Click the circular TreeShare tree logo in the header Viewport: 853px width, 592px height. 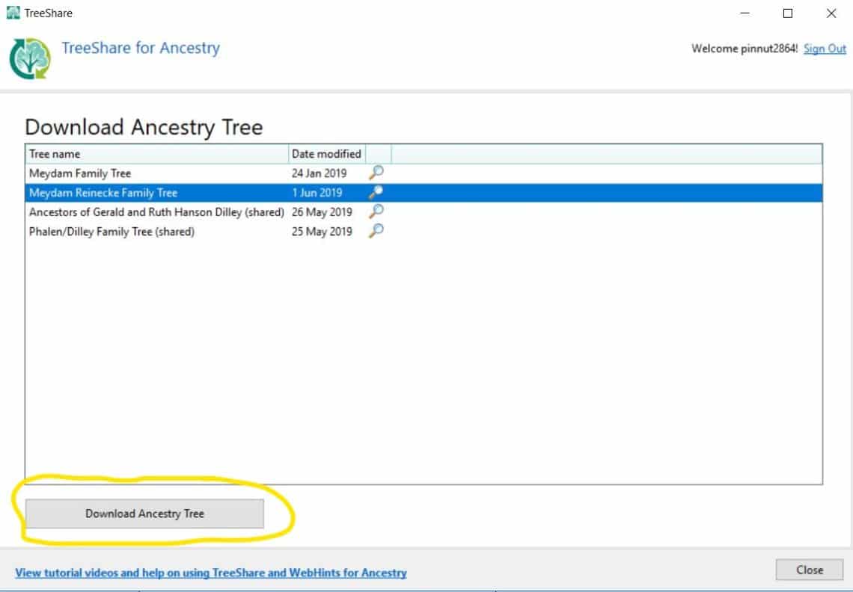tap(28, 58)
